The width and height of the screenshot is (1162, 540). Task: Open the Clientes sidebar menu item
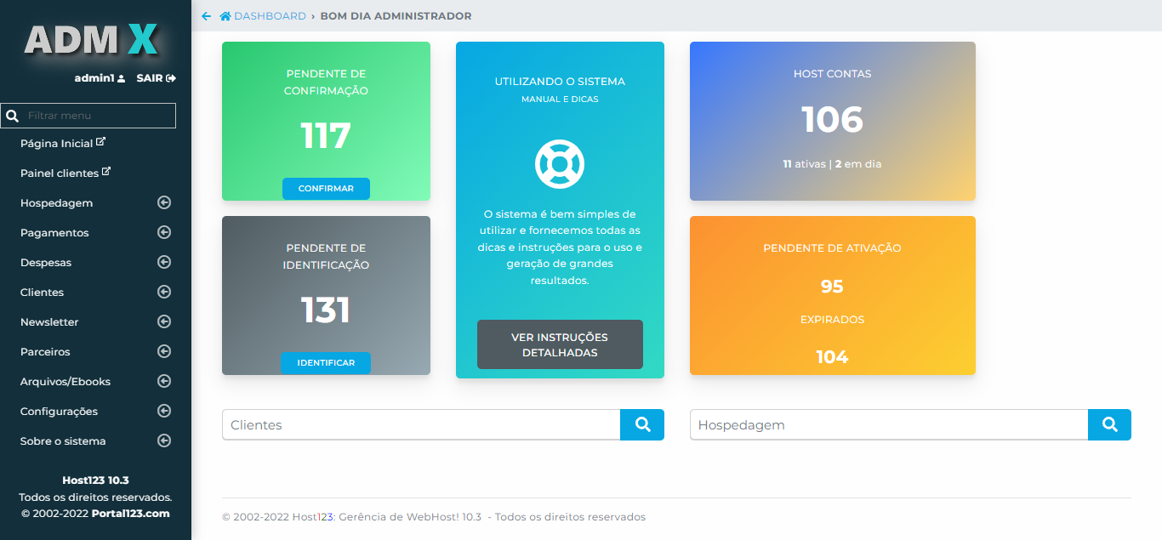point(43,293)
